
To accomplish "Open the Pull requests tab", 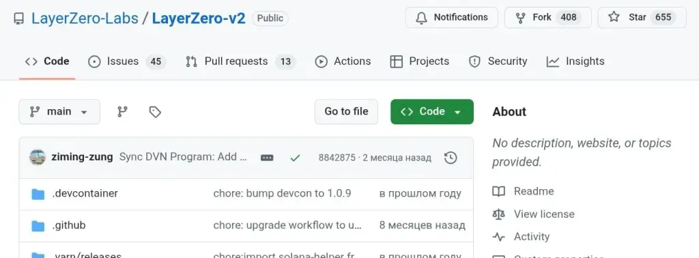I will pyautogui.click(x=241, y=61).
